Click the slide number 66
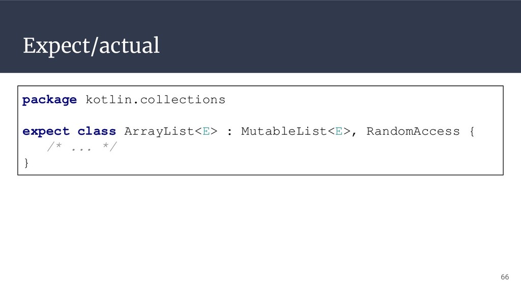 [x=505, y=277]
